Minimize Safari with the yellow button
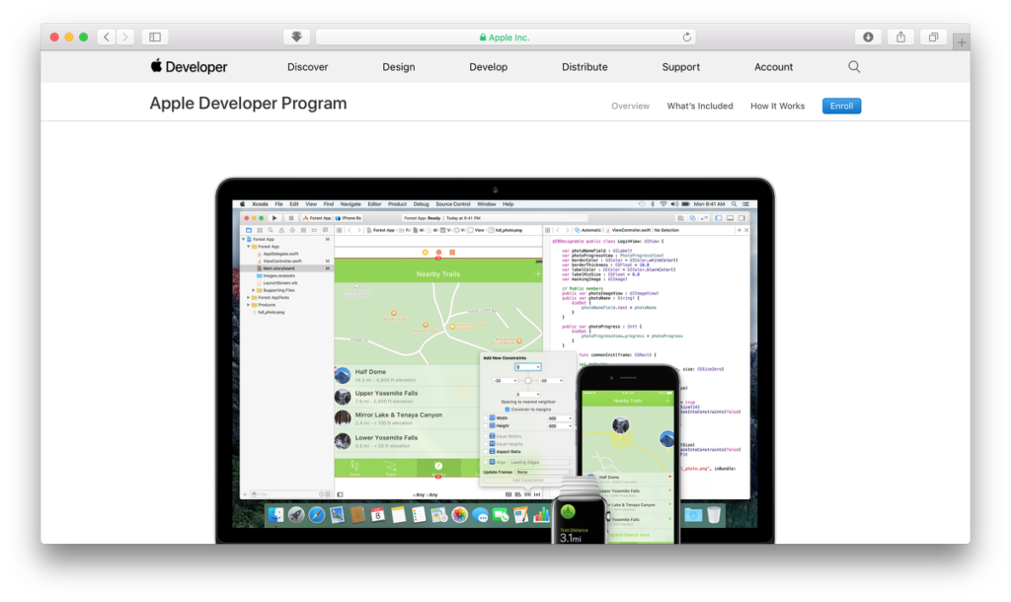This screenshot has height=602, width=1011. pos(69,38)
